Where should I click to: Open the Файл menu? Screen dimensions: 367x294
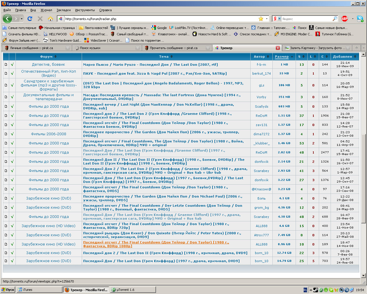click(x=7, y=10)
